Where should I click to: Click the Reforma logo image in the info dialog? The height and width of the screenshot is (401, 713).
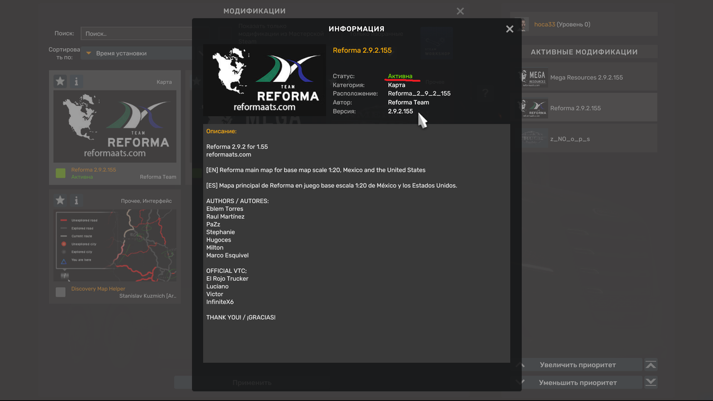[265, 80]
